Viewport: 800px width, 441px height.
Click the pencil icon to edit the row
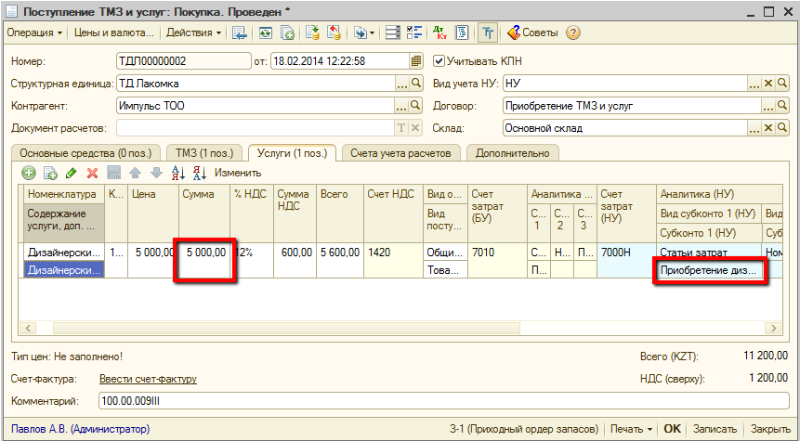click(x=72, y=173)
